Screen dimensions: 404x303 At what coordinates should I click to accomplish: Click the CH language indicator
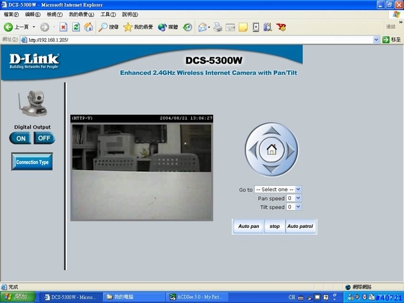coord(292,297)
